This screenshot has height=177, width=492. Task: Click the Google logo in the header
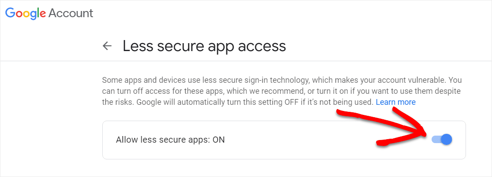click(26, 14)
